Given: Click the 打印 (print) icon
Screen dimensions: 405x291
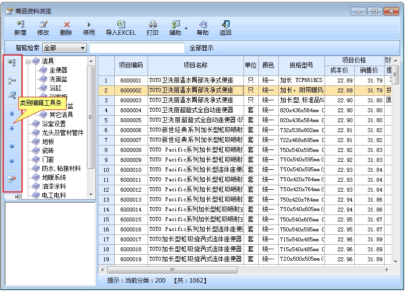Looking at the screenshot, I should coord(153,24).
